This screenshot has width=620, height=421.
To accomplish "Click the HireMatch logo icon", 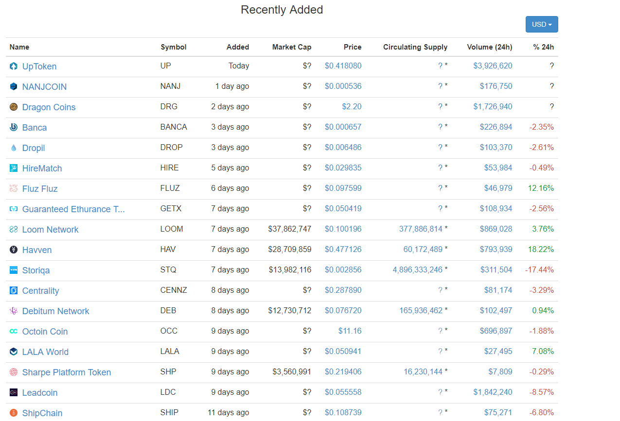I will [14, 168].
